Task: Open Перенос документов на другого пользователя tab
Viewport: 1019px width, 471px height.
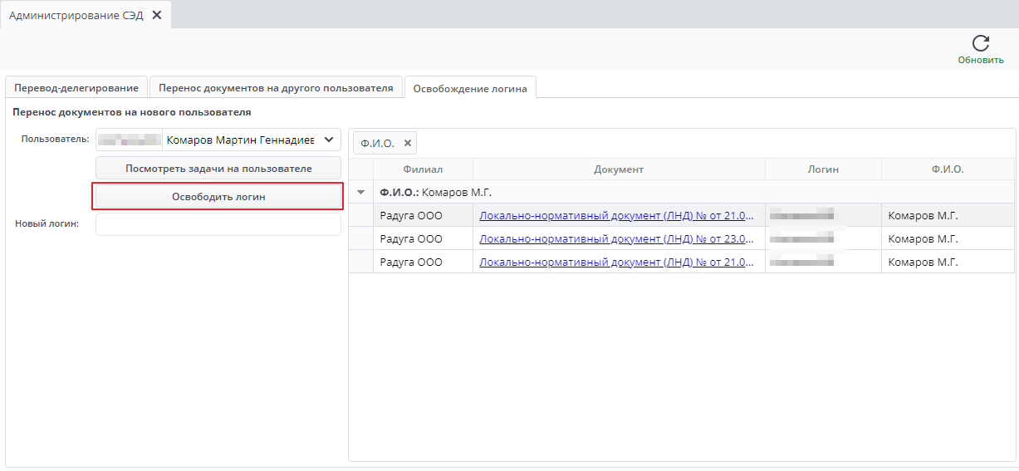Action: pyautogui.click(x=276, y=87)
